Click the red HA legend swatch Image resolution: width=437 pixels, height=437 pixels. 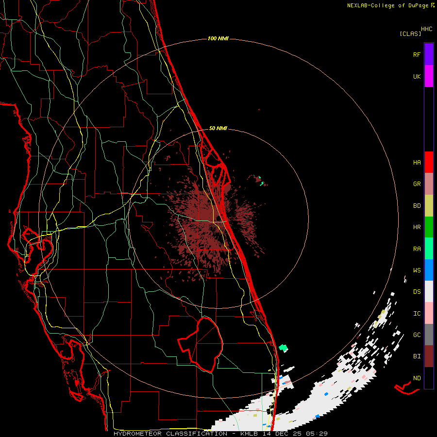(429, 162)
